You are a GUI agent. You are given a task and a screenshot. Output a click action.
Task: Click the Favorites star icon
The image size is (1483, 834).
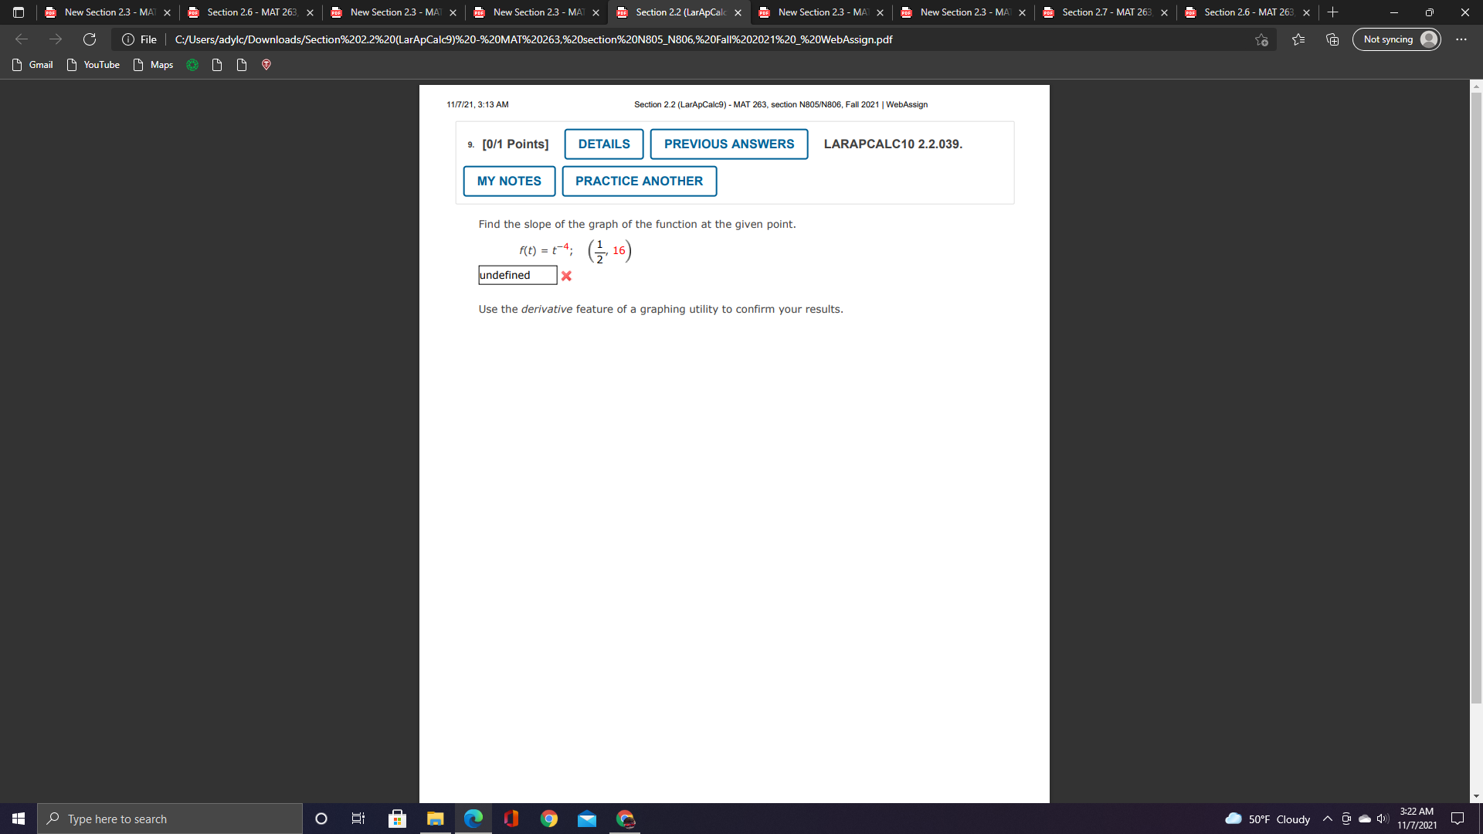click(1298, 39)
